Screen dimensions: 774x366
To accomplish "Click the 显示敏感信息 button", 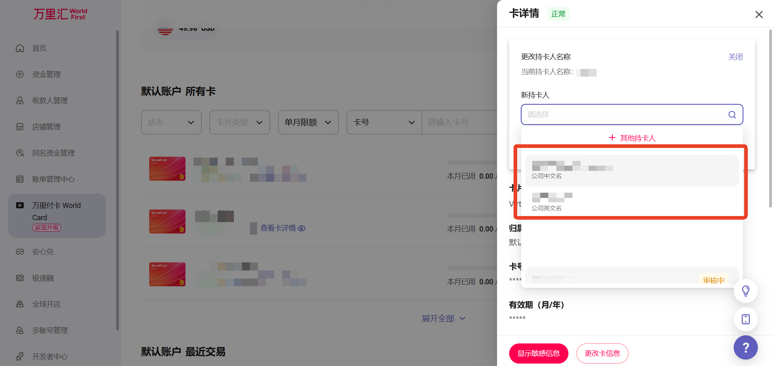I will [538, 354].
